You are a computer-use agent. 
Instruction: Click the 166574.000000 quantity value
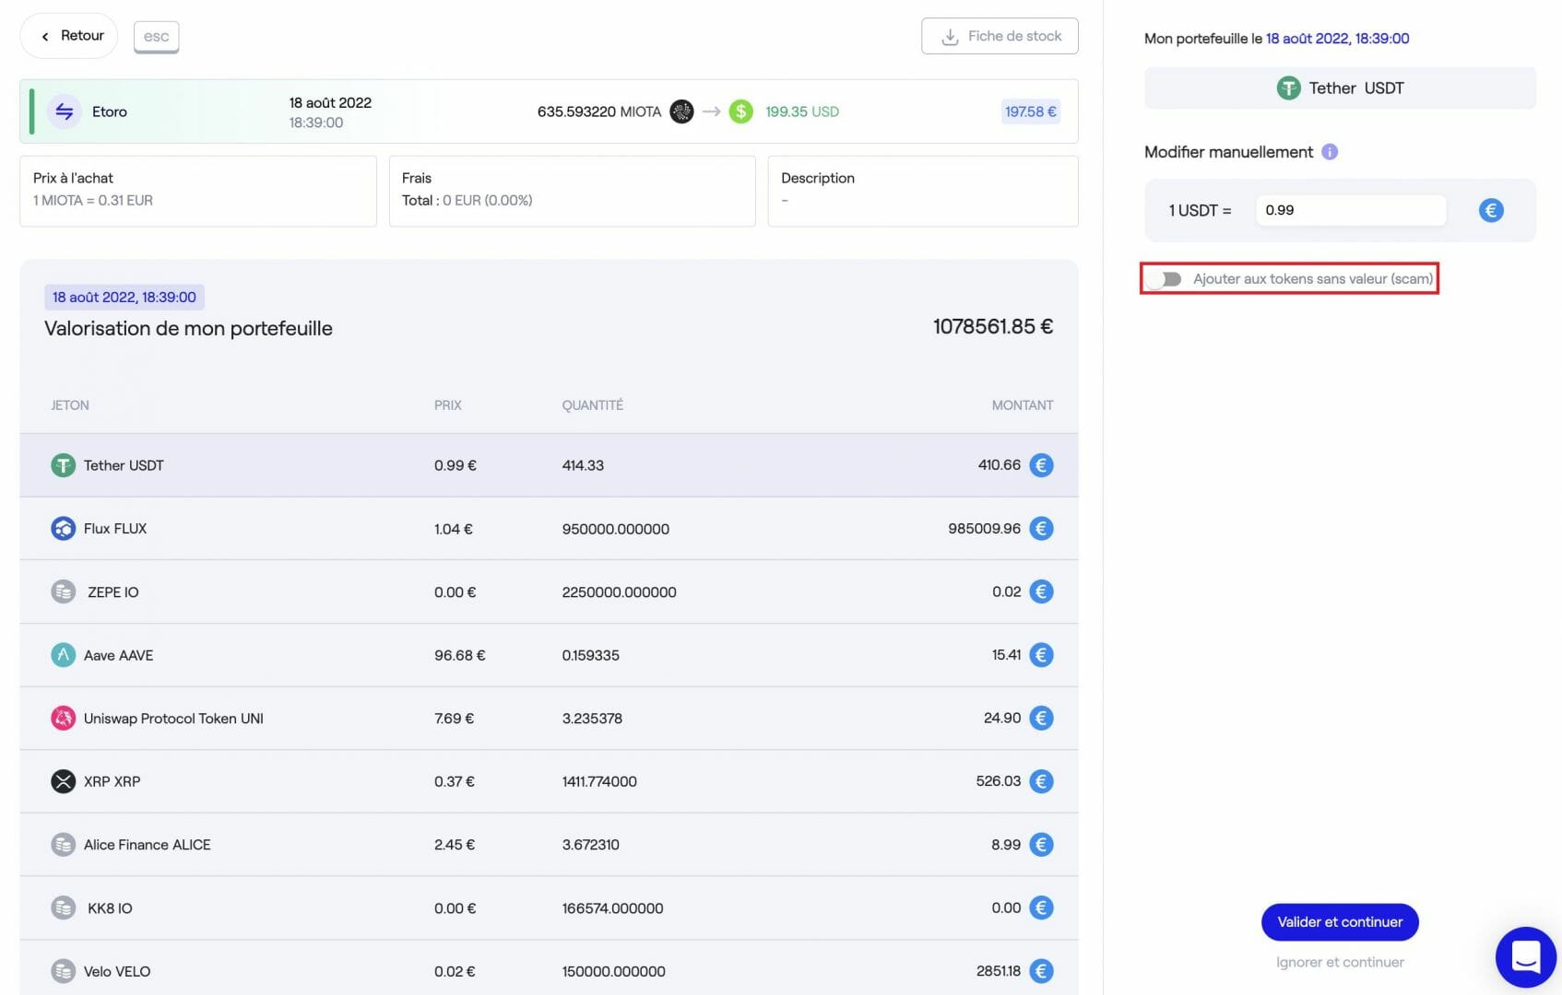pos(612,908)
